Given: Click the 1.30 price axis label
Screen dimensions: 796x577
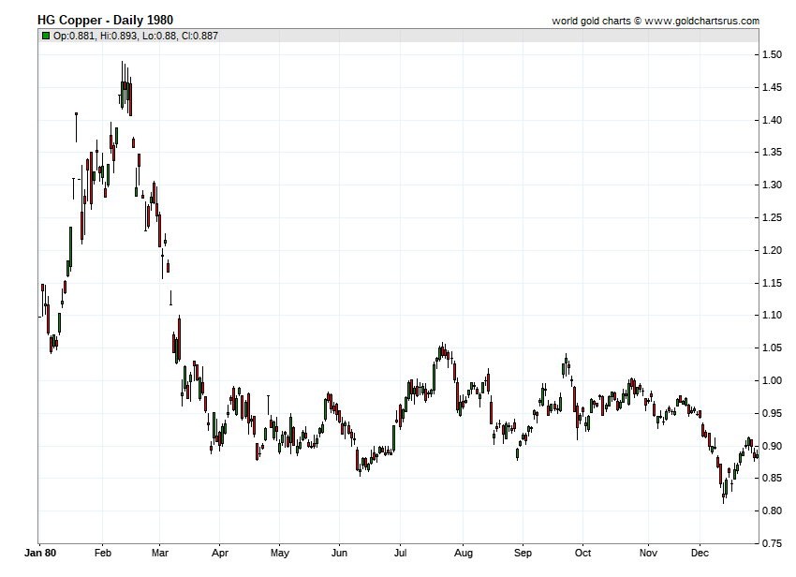Looking at the screenshot, I should tap(772, 185).
